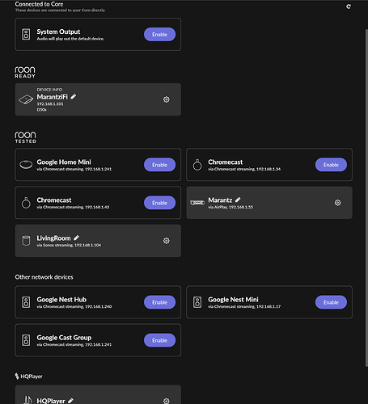The width and height of the screenshot is (368, 404).
Task: Enable Google Cast Group
Action: 159,340
